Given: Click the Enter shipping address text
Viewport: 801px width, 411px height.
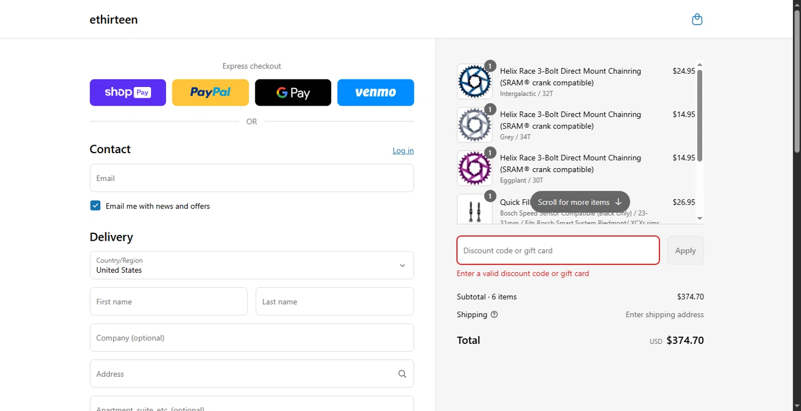Looking at the screenshot, I should click(x=665, y=315).
